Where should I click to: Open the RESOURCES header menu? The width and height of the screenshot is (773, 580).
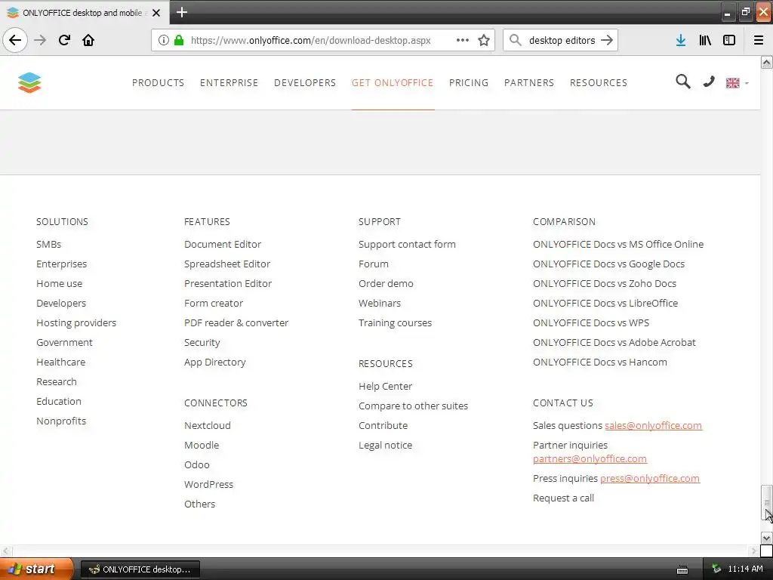tap(599, 83)
